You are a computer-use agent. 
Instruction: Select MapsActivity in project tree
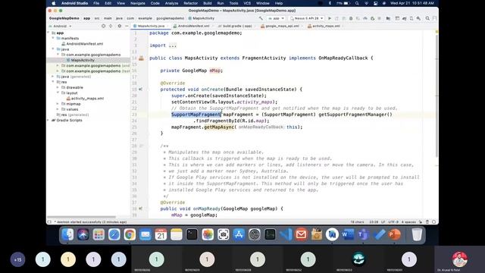point(83,60)
